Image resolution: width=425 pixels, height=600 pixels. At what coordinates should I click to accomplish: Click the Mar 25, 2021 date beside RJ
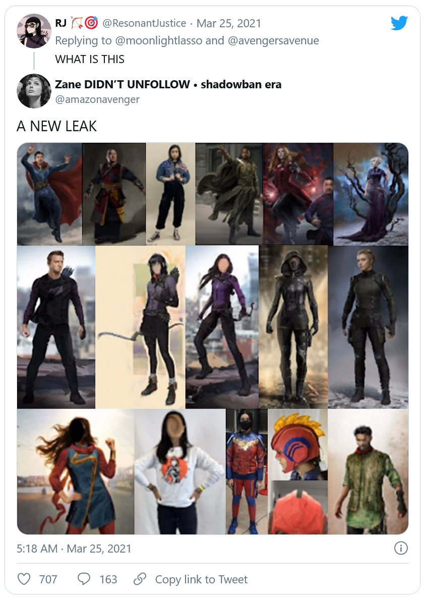(x=228, y=23)
